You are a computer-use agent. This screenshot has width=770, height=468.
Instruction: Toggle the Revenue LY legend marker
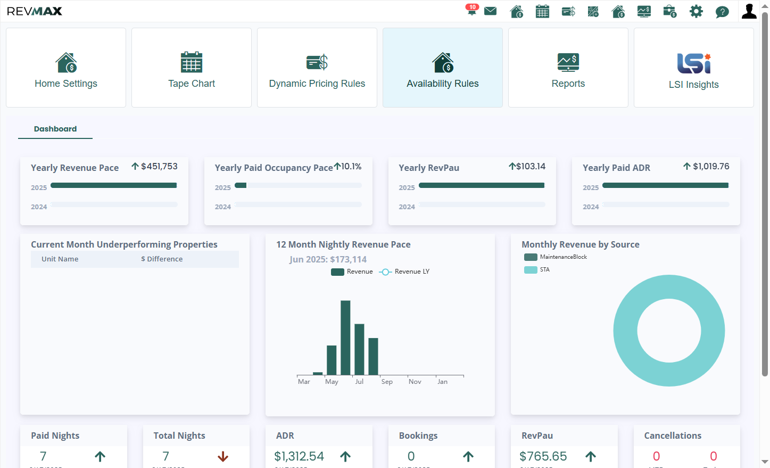(385, 272)
